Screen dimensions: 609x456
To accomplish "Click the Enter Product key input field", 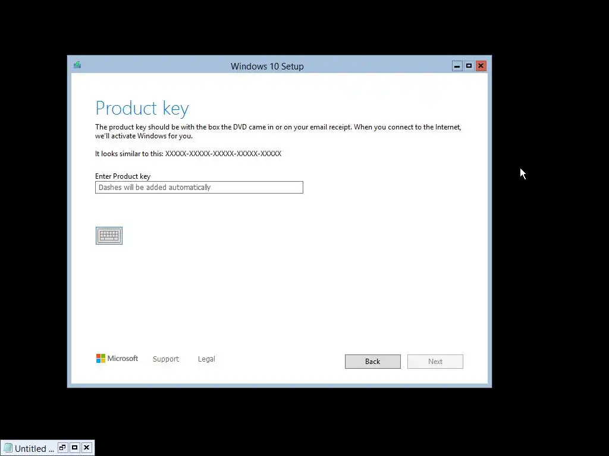I will pos(199,187).
